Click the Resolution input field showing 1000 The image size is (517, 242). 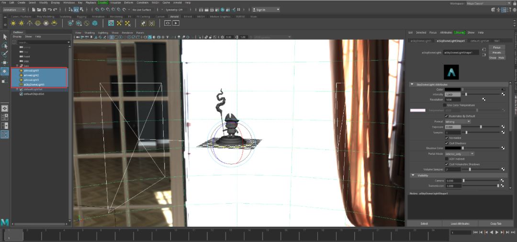tap(453, 99)
